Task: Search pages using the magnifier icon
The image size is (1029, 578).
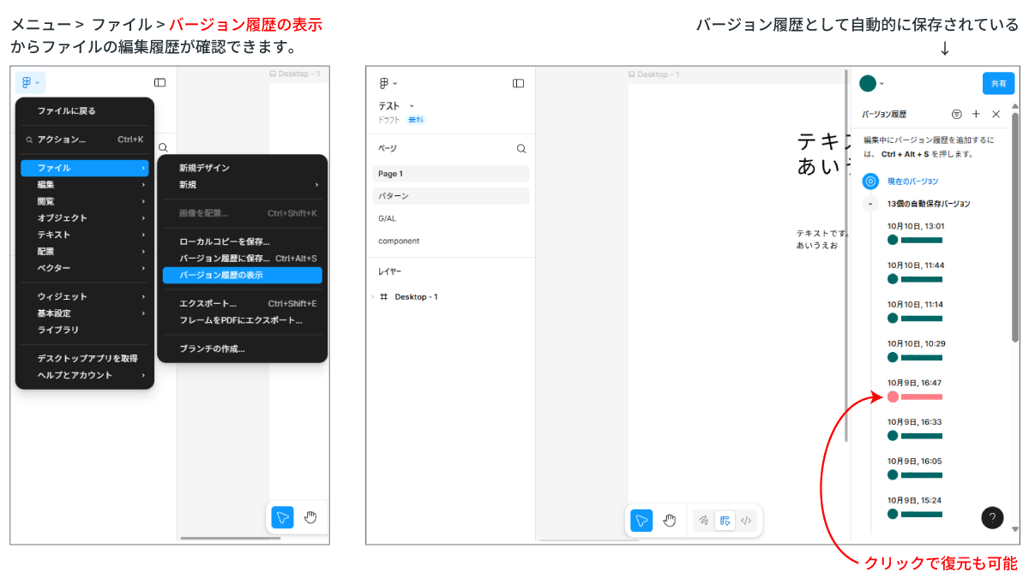Action: tap(521, 148)
